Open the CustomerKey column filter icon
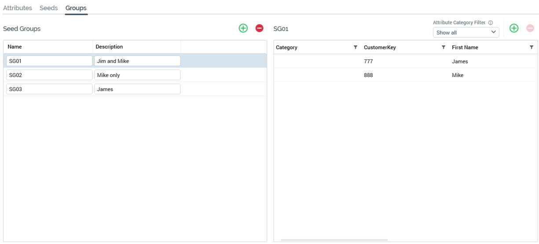This screenshot has height=244, width=539. pyautogui.click(x=444, y=47)
